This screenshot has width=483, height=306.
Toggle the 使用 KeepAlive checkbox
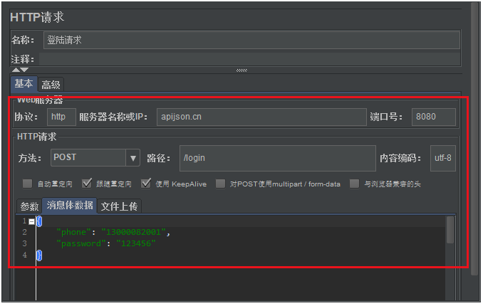pyautogui.click(x=146, y=184)
